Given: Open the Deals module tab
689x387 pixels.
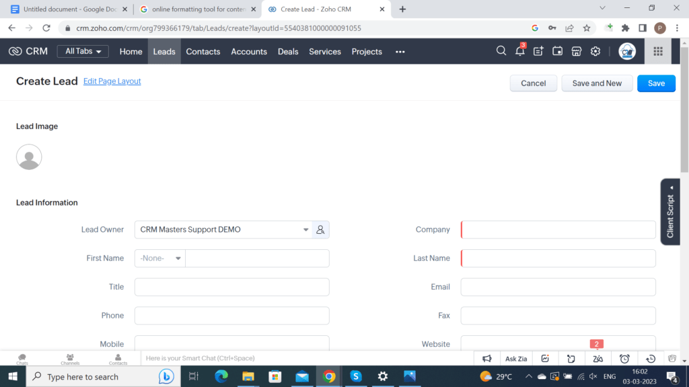Looking at the screenshot, I should [288, 51].
